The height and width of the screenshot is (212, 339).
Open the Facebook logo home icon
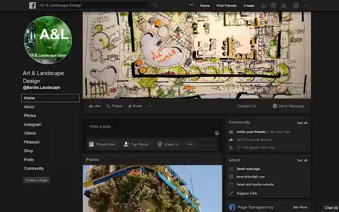(32, 5)
